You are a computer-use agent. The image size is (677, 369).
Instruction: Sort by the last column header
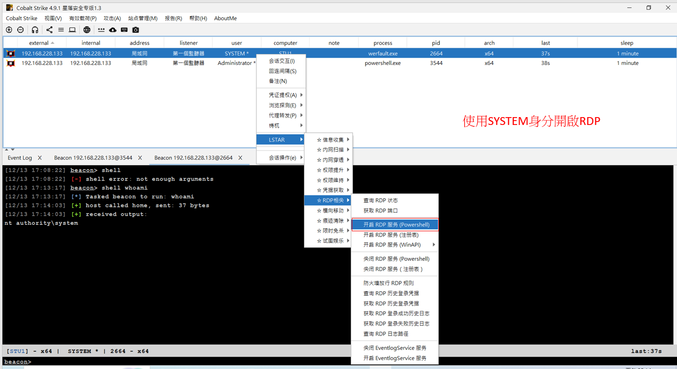pyautogui.click(x=546, y=43)
